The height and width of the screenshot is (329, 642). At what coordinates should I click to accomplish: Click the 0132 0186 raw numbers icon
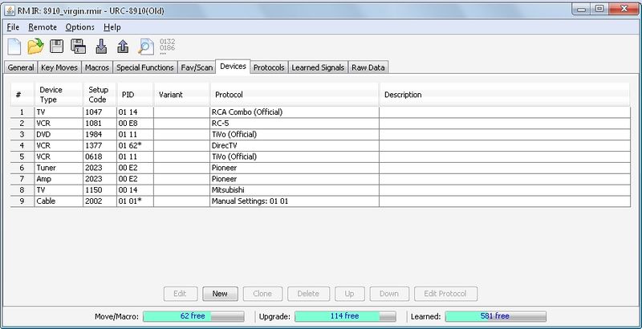coord(168,47)
